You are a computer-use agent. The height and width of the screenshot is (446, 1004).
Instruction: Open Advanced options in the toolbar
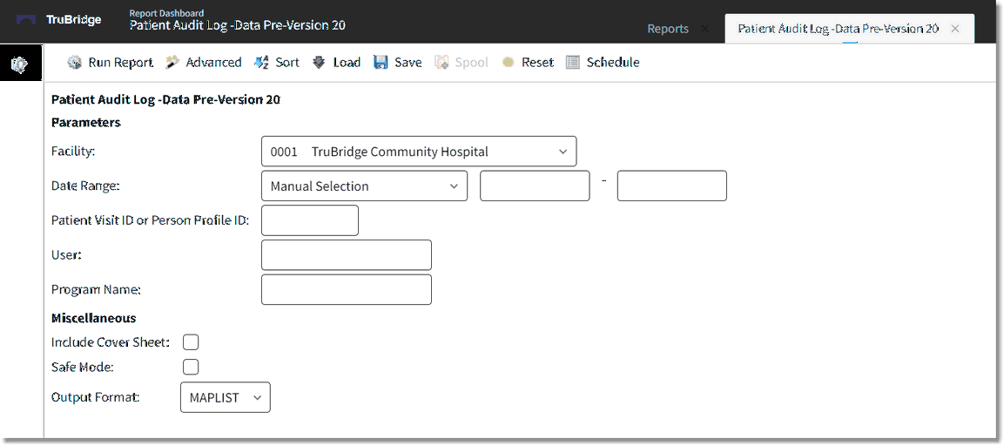172,63
